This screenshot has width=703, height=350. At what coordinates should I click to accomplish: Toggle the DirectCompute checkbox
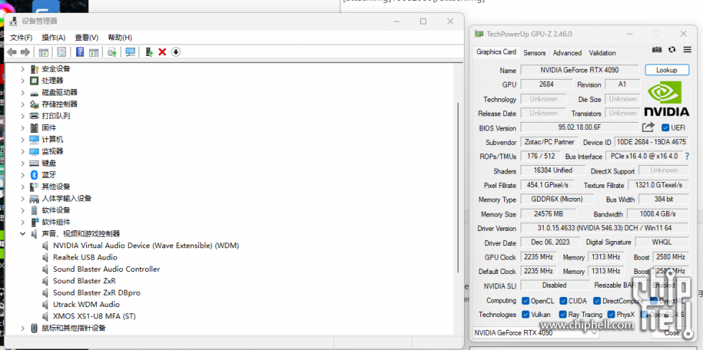597,301
